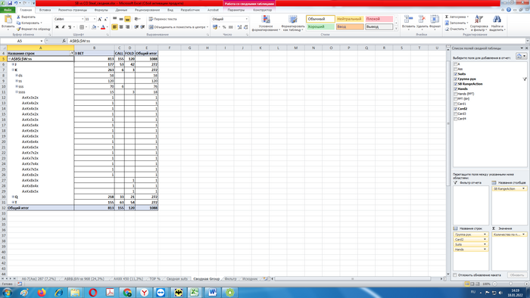Screen dimensions: 530x298
Task: Open Find and Select (Найти и выделить)
Action: (497, 23)
